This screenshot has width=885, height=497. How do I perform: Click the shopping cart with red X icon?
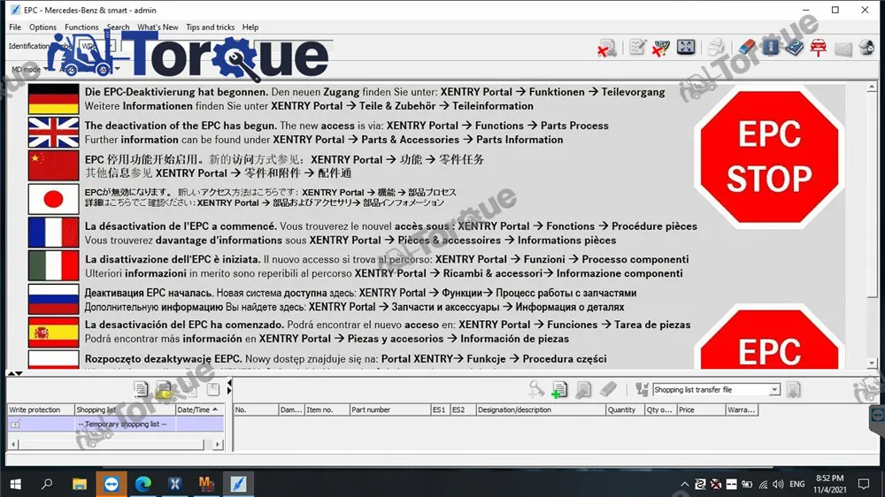tap(660, 48)
